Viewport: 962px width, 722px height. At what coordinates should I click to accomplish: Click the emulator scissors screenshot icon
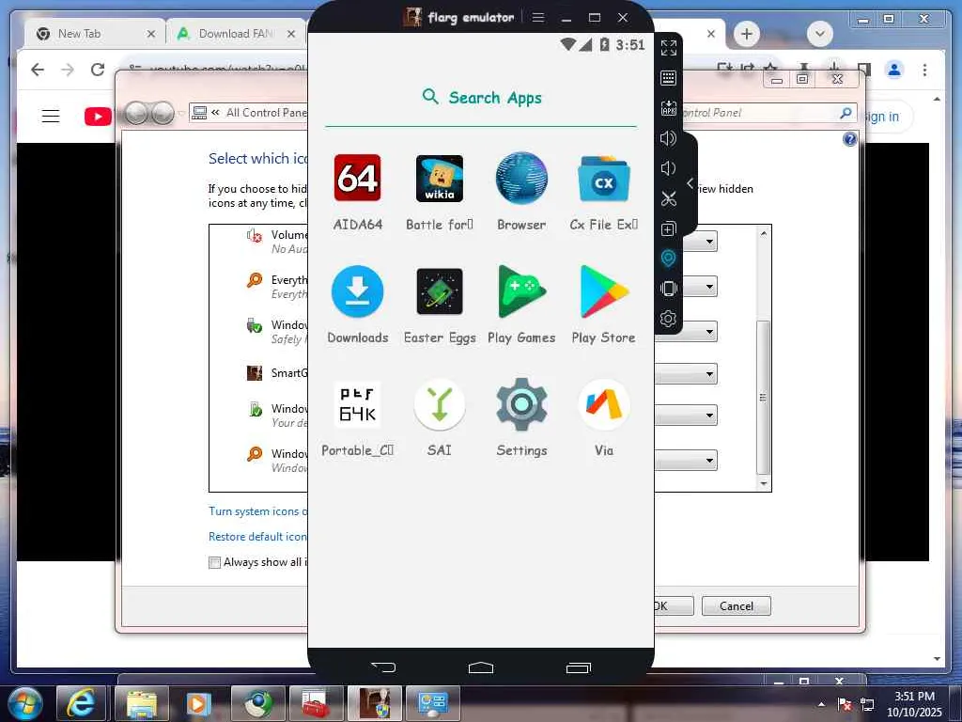point(668,198)
